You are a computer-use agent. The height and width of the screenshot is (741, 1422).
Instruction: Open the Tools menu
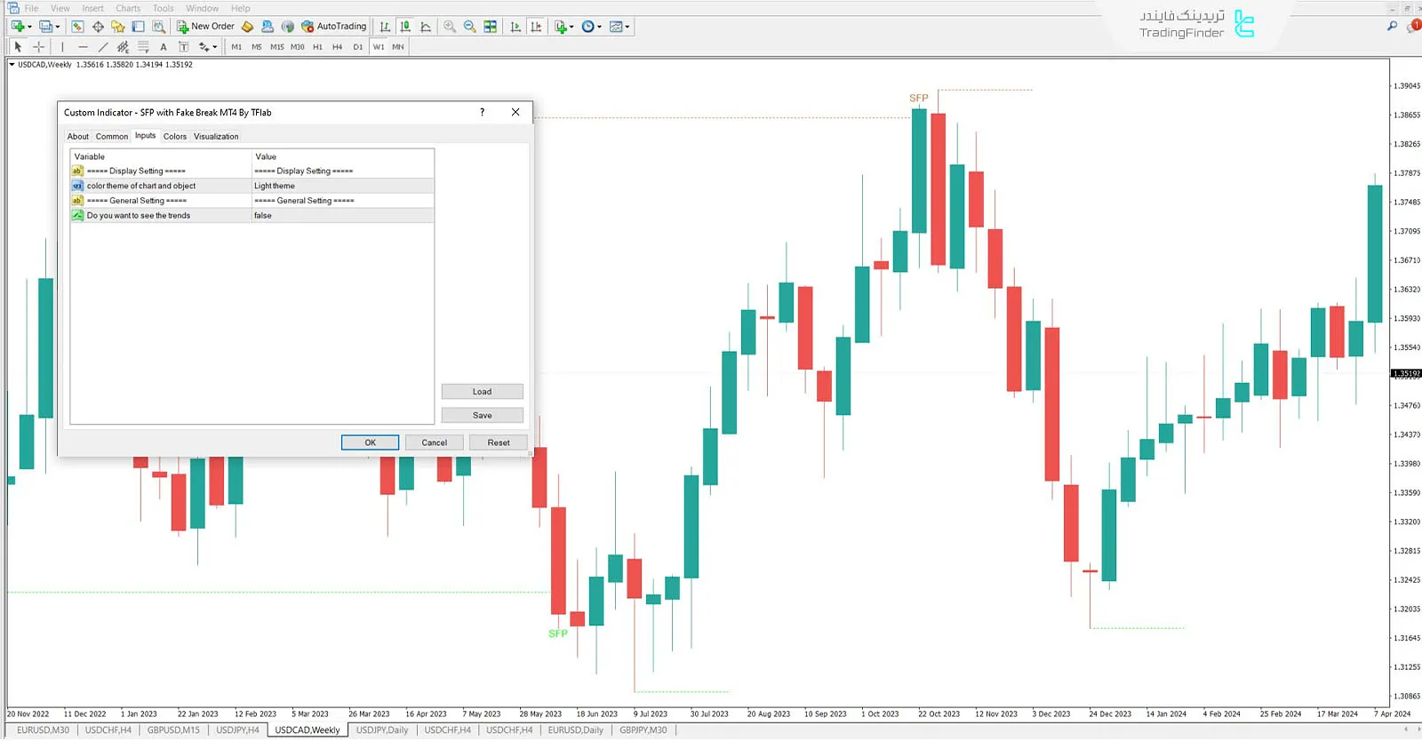coord(164,8)
